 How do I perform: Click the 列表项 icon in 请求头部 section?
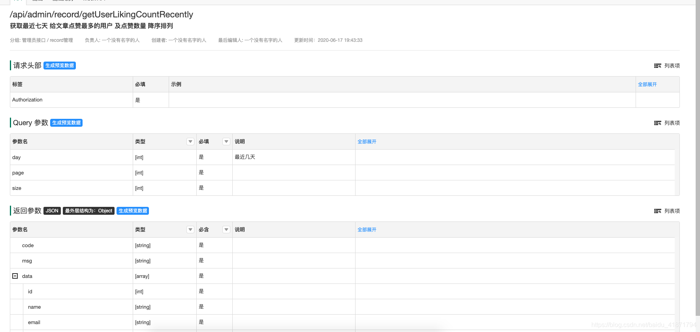click(x=657, y=66)
